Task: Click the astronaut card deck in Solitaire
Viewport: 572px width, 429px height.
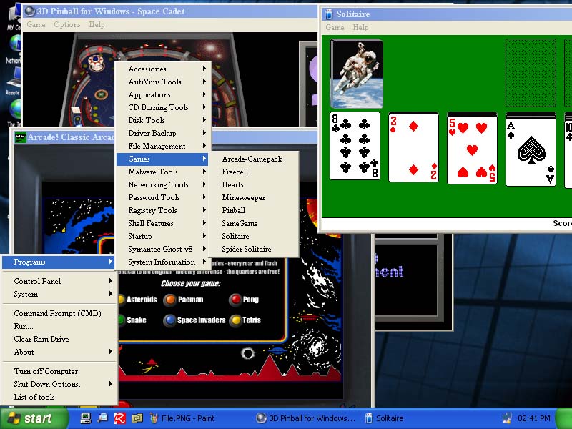Action: [356, 74]
